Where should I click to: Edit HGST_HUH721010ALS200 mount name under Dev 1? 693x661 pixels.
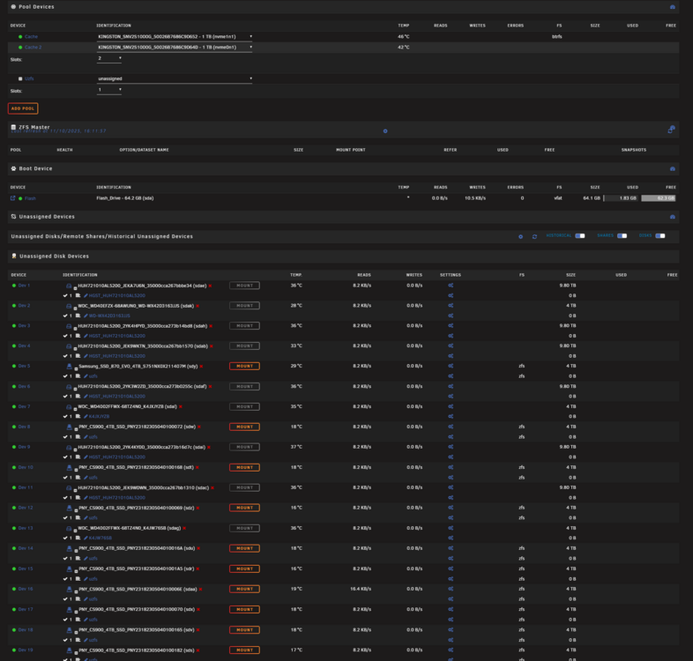[86, 295]
